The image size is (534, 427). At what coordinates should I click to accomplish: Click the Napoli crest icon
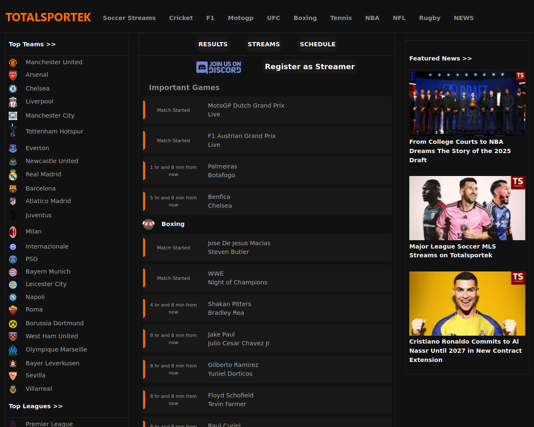[13, 297]
